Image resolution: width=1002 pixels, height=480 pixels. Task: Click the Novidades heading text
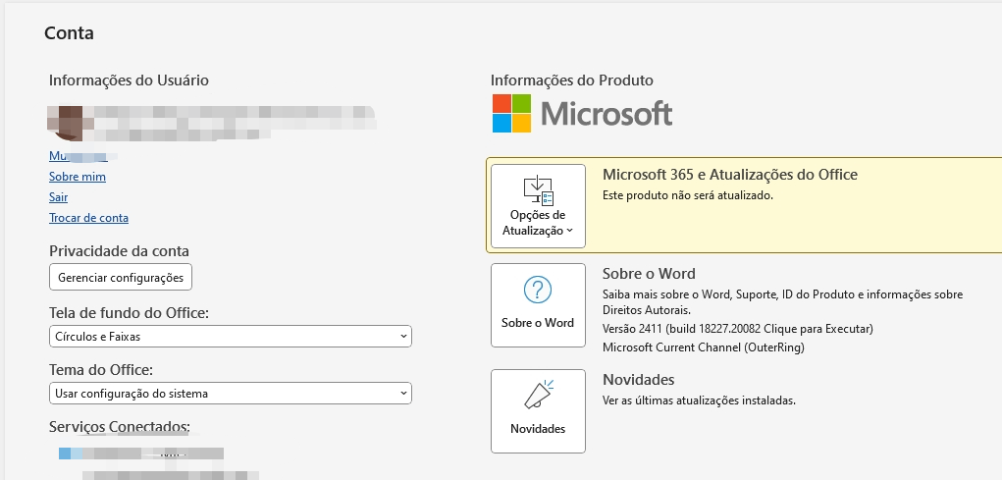(638, 380)
